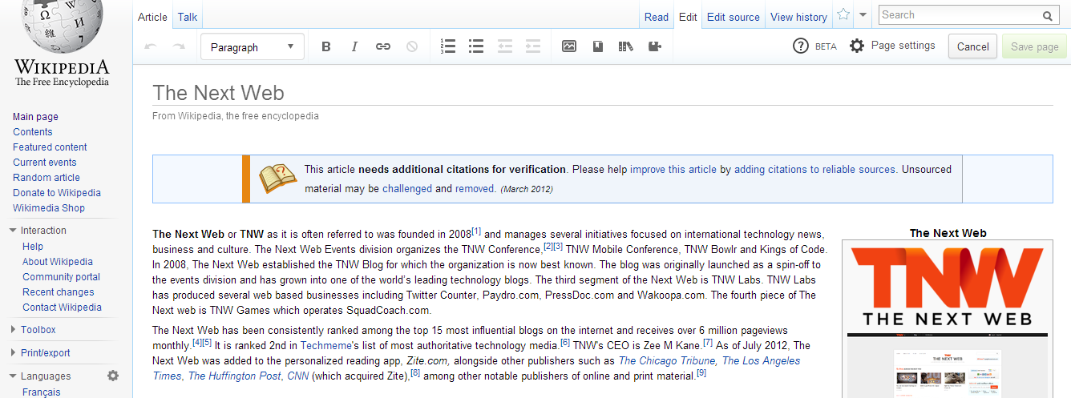Viewport: 1071px width, 398px height.
Task: Open About Wikipedia link
Action: point(58,262)
